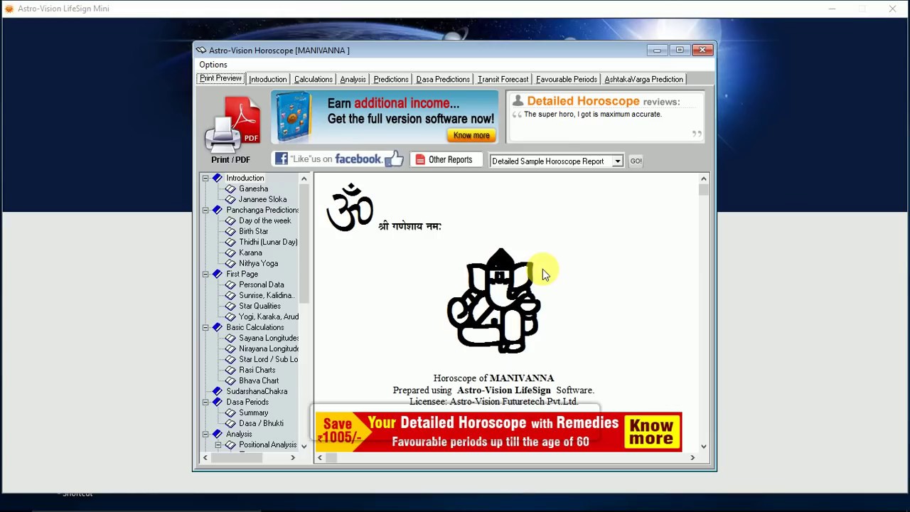
Task: Select Yogi, Karaka, Arud tree item
Action: point(269,317)
